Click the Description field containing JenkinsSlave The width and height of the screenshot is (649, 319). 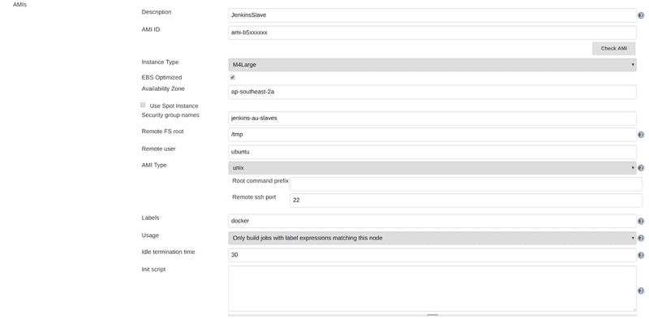pos(432,15)
